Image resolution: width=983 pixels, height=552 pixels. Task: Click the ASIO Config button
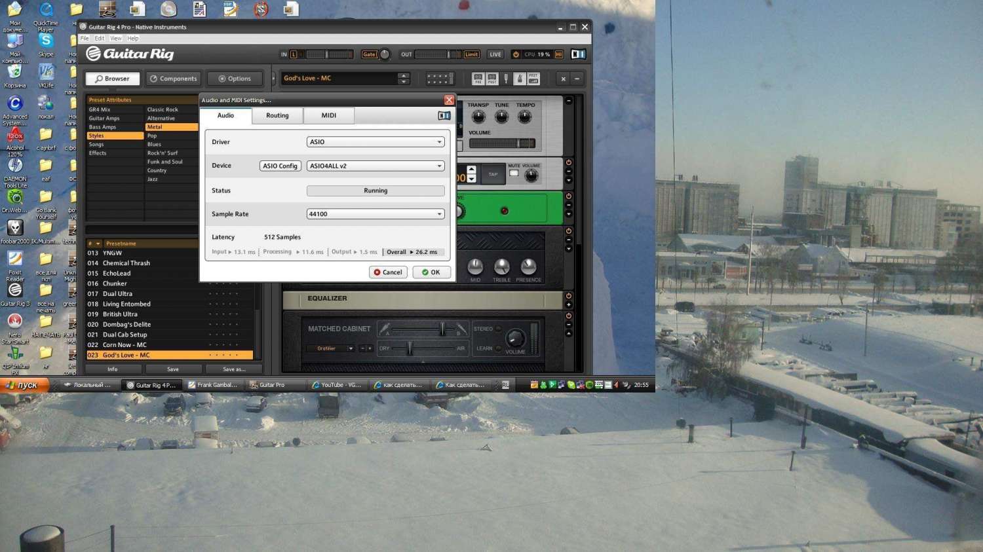coord(280,166)
